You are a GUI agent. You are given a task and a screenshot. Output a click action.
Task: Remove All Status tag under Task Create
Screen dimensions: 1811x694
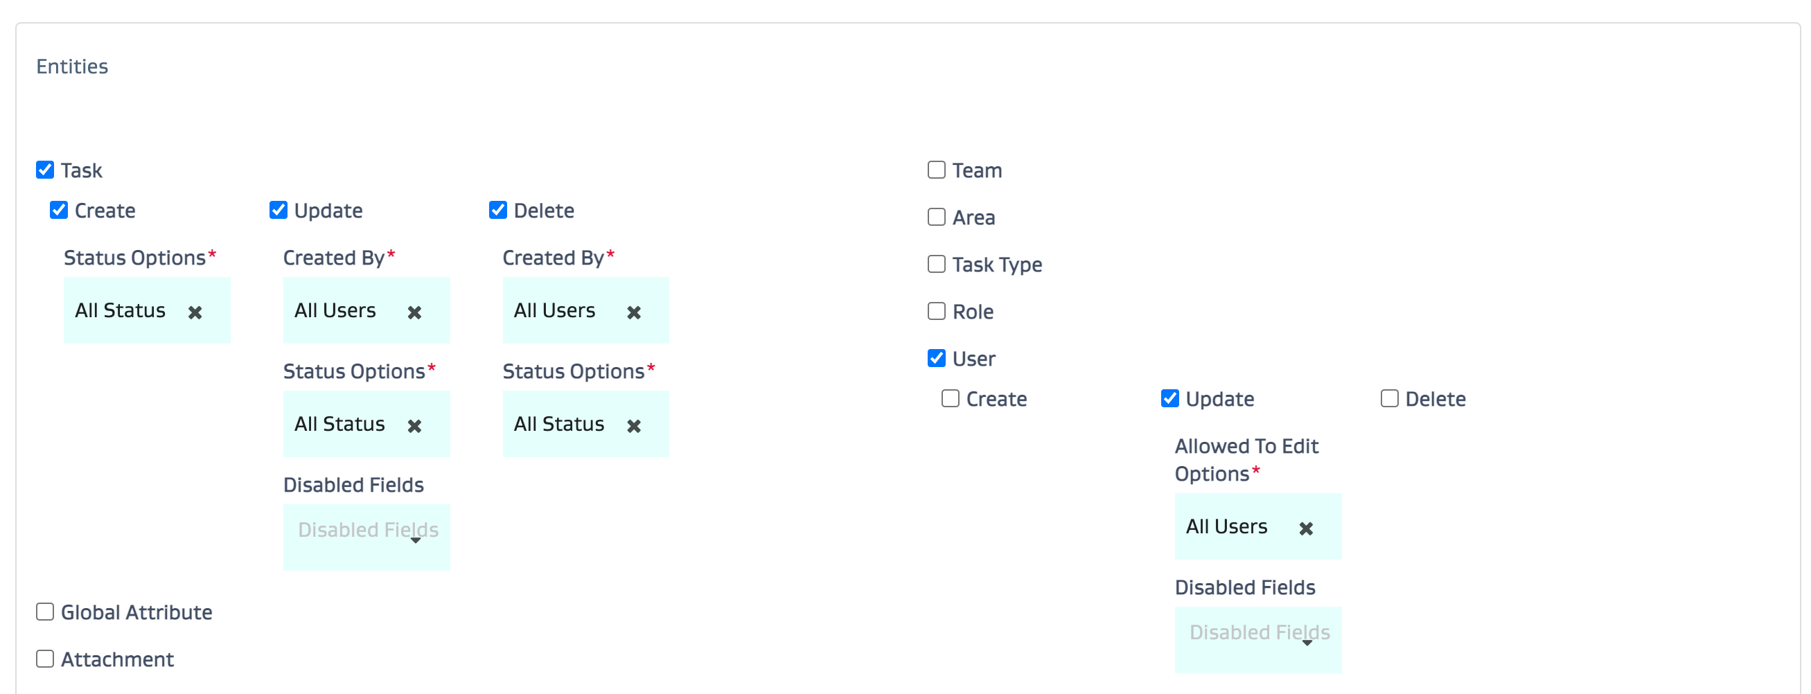pyautogui.click(x=195, y=312)
